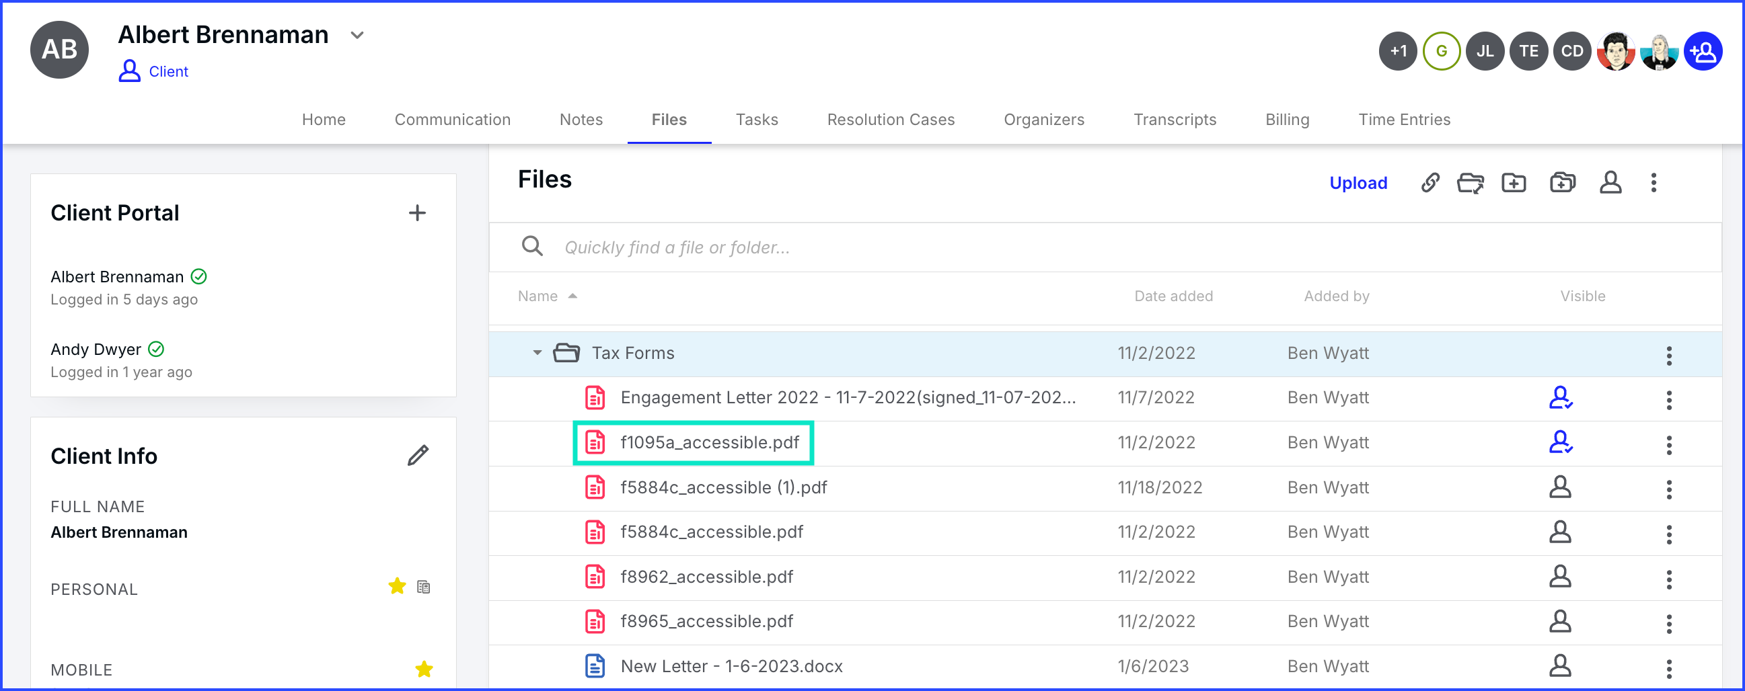Open f1095a_accessible.pdf file
The width and height of the screenshot is (1745, 691).
click(709, 442)
